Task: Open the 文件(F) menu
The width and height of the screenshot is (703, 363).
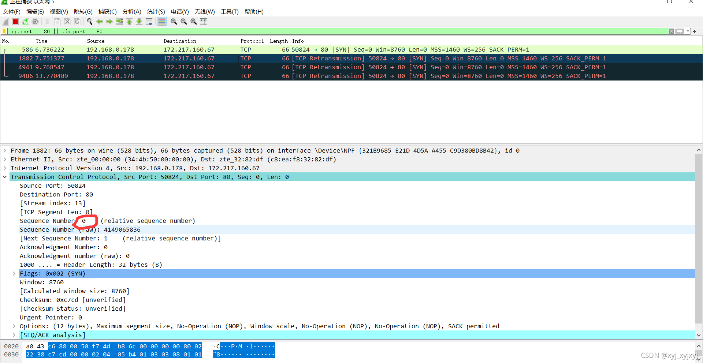Action: pyautogui.click(x=11, y=12)
